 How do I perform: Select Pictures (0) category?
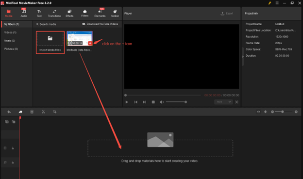coord(11,49)
